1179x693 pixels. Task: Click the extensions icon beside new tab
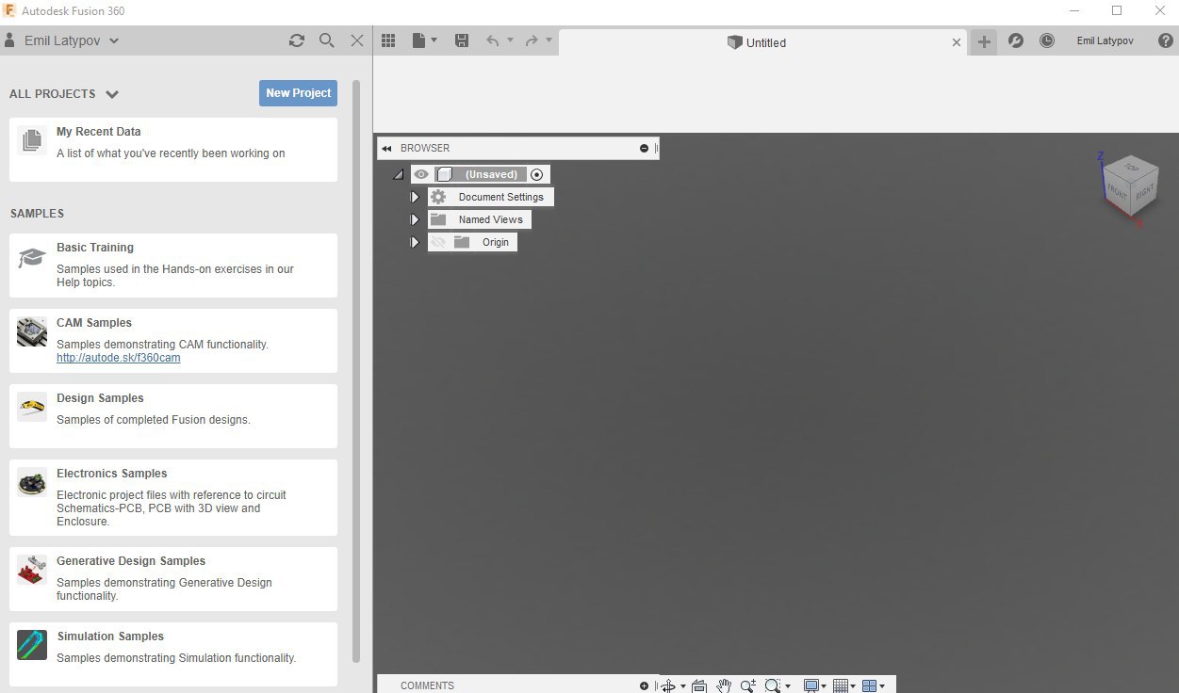(x=1016, y=41)
